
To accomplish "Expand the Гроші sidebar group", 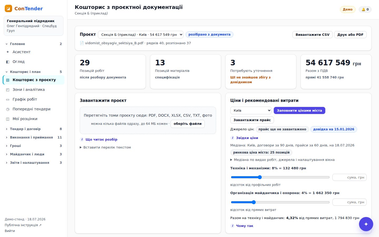I will pyautogui.click(x=34, y=146).
